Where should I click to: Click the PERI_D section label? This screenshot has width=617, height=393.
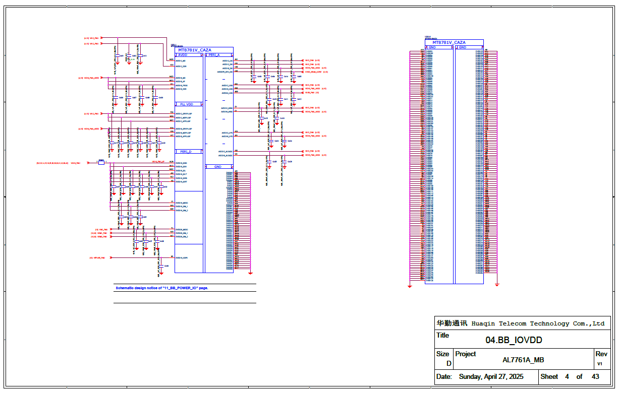coord(186,152)
